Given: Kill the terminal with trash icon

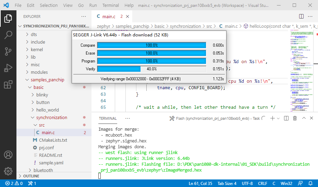Looking at the screenshot, I should point(295,118).
